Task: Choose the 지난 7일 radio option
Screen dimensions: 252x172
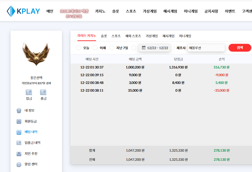Action: click(112, 48)
